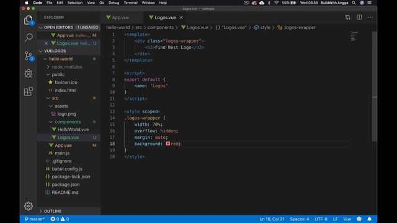The width and height of the screenshot is (397, 223).
Task: Open the Debug menu
Action: click(114, 2)
